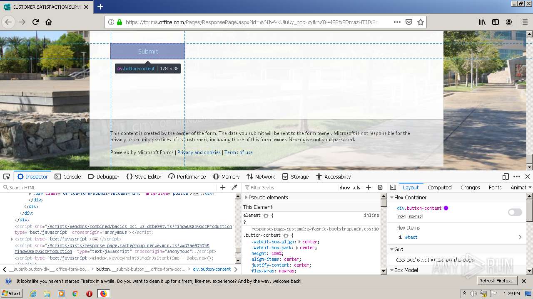The width and height of the screenshot is (533, 299).
Task: Open the Library view icon
Action: [482, 22]
